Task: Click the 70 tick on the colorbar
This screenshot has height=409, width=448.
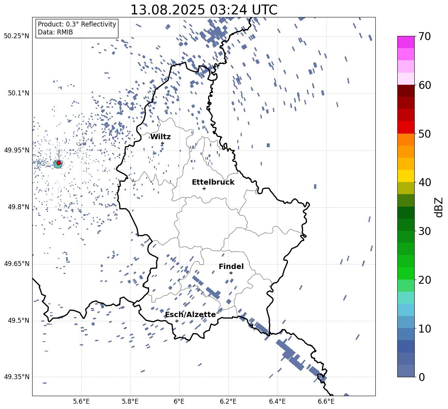Action: [425, 36]
